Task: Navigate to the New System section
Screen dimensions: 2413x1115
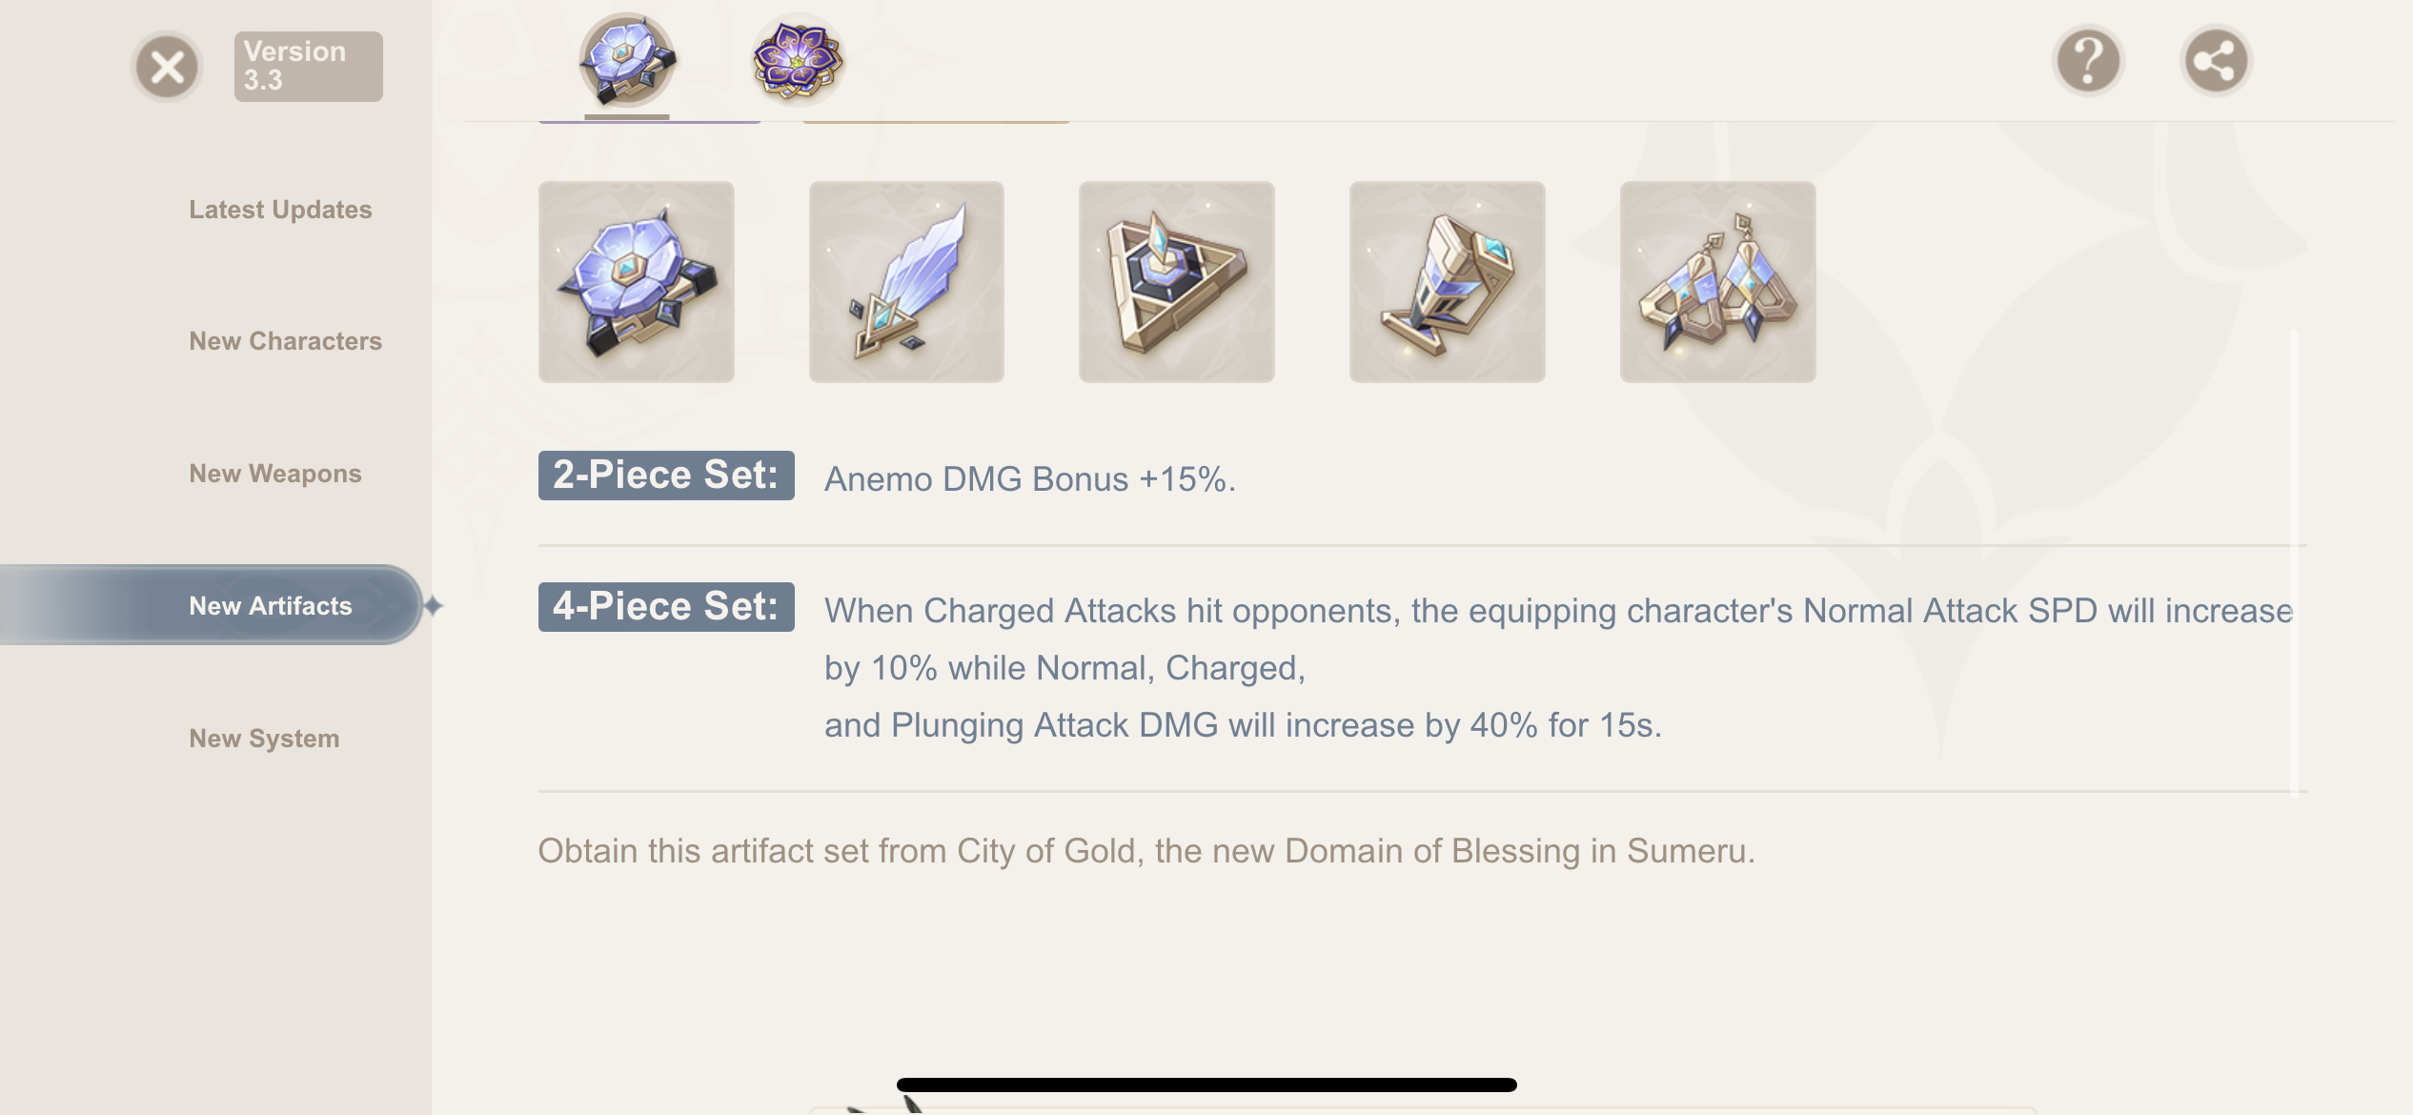Action: (x=264, y=738)
